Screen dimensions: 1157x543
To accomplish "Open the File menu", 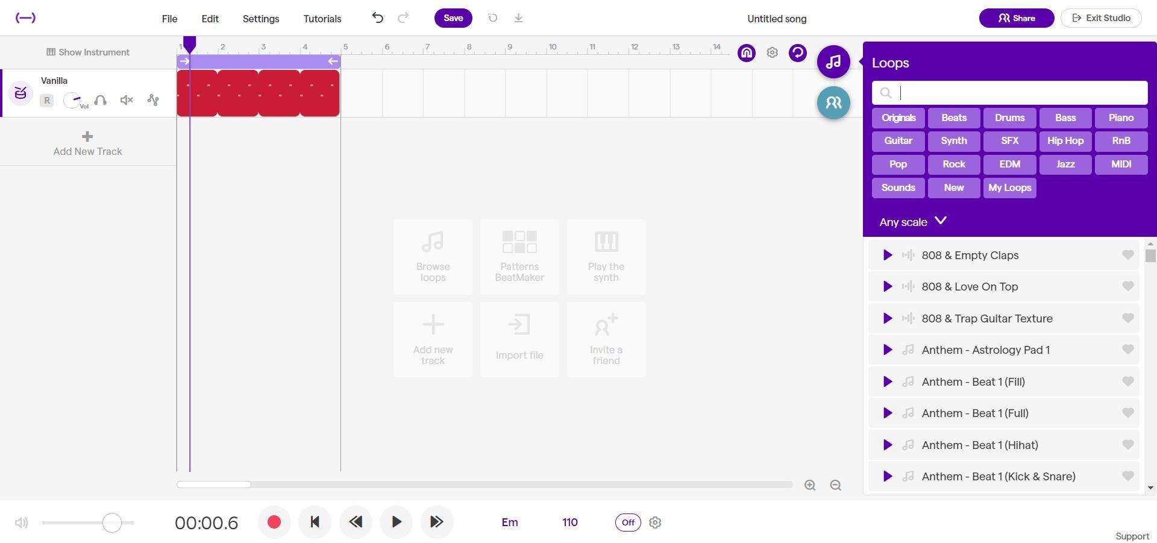I will tap(169, 19).
